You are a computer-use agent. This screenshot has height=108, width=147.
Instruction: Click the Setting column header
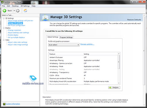(100, 54)
